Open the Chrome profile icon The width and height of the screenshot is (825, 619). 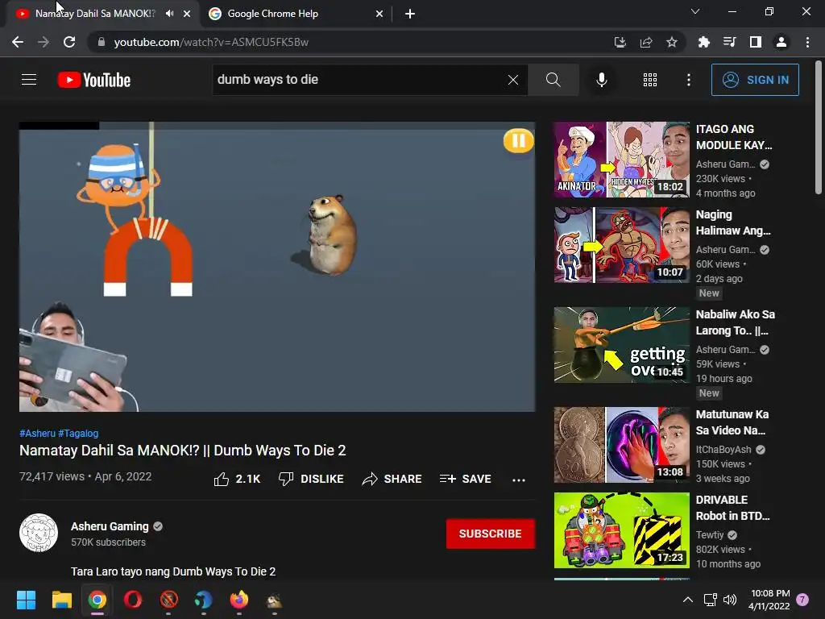tap(781, 42)
